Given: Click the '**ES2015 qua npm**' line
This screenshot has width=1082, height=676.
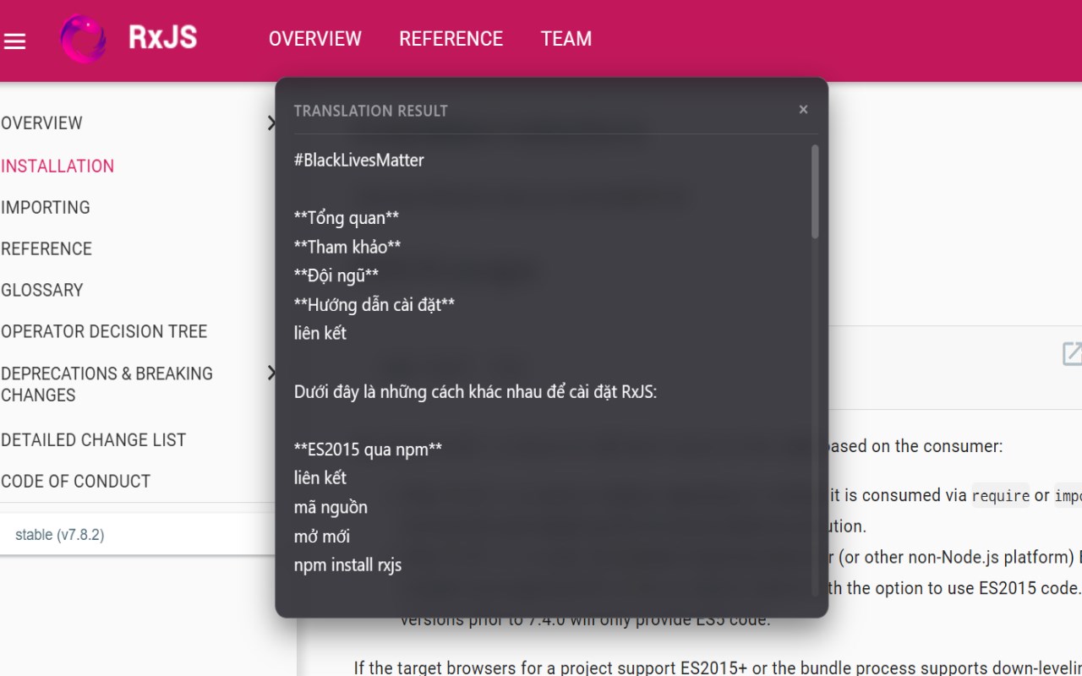Looking at the screenshot, I should 368,449.
